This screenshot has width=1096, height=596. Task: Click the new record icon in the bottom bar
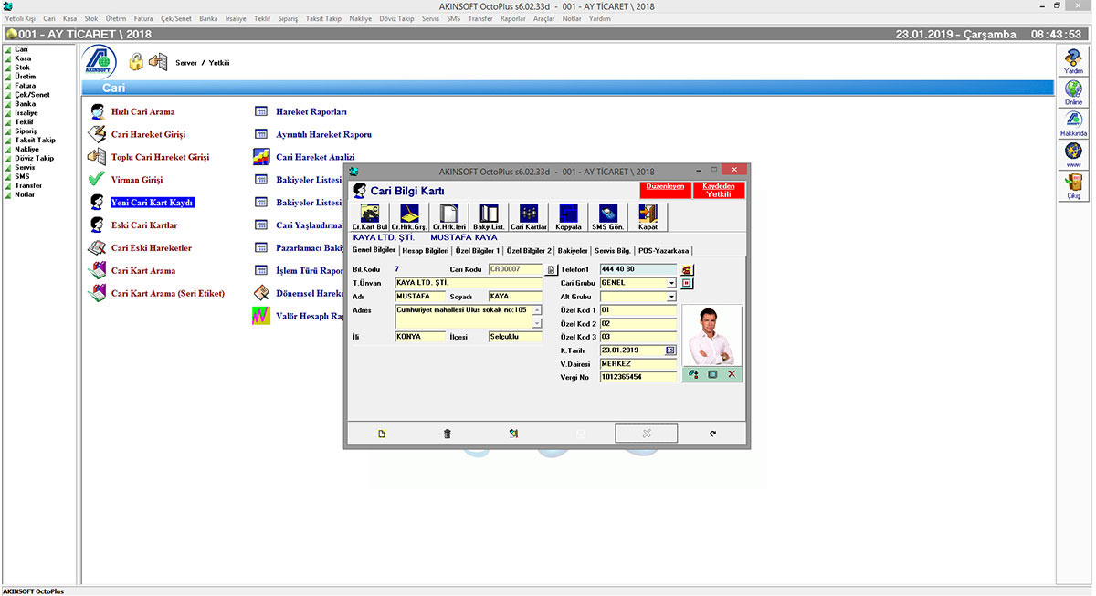pyautogui.click(x=382, y=434)
